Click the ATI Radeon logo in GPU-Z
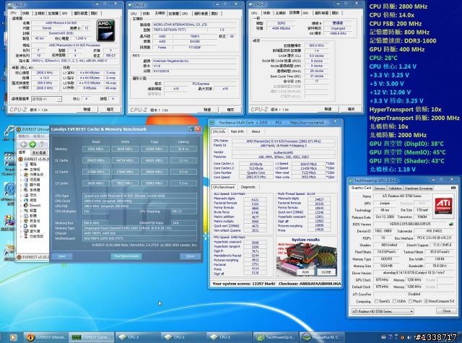 click(x=443, y=205)
